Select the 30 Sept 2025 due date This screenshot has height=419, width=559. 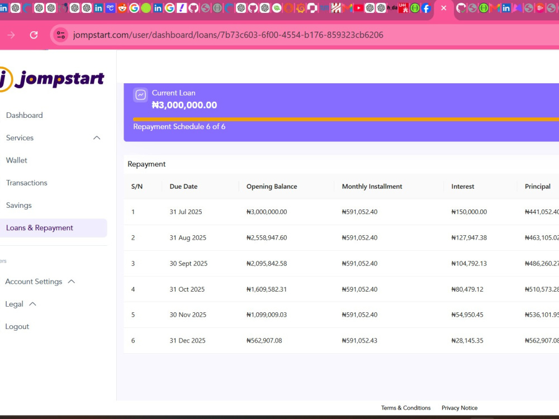pos(188,264)
